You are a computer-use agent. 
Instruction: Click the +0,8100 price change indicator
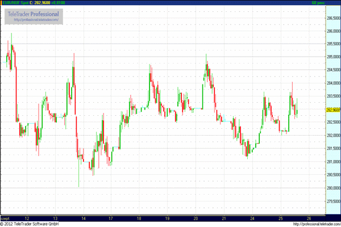point(58,3)
